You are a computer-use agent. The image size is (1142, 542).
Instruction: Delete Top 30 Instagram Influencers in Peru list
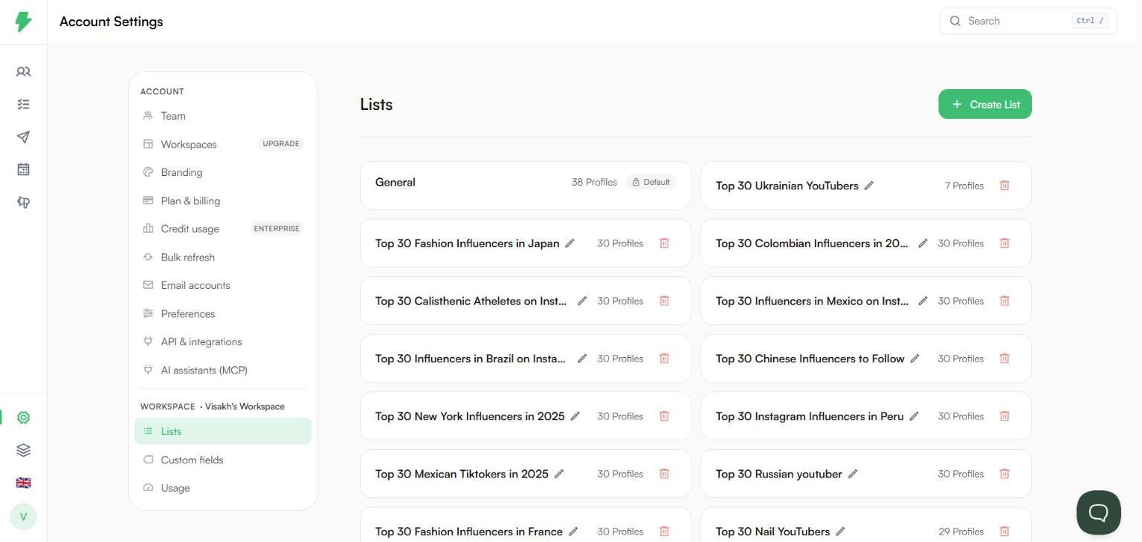tap(1004, 417)
